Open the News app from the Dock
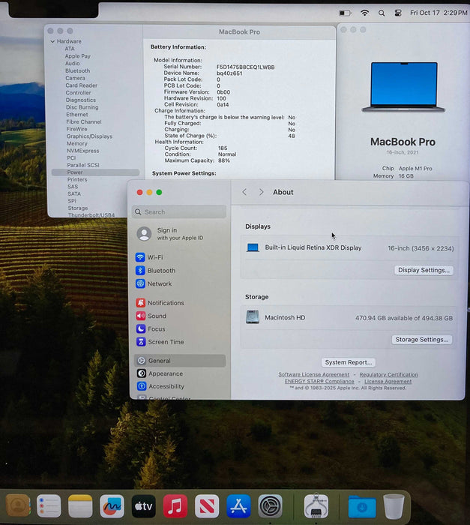This screenshot has height=525, width=470. 207,506
